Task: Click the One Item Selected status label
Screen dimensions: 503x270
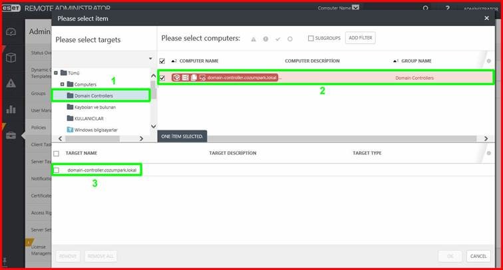Action: click(182, 136)
